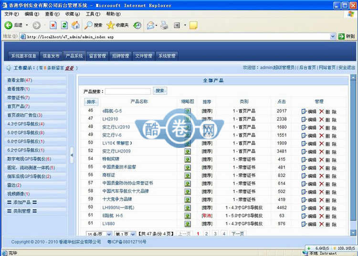358x256 pixels.
Task: Click the 排序 sort button
Action: click(91, 102)
